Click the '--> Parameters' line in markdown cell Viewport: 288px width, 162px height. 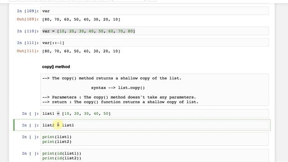tap(119, 97)
